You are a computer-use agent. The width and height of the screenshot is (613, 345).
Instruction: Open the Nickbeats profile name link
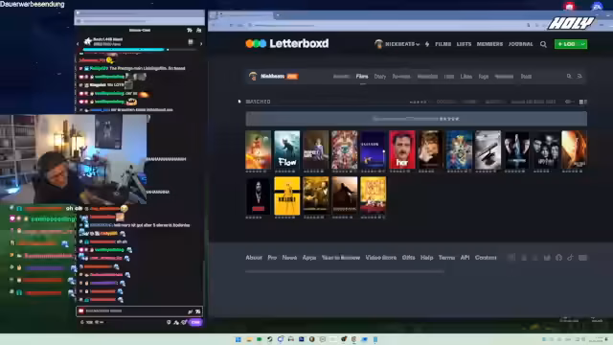(x=272, y=77)
